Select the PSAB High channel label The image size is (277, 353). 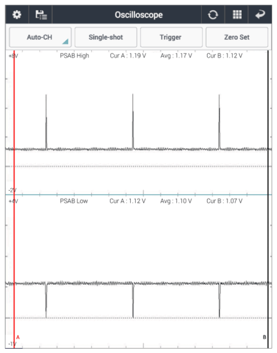click(x=74, y=56)
